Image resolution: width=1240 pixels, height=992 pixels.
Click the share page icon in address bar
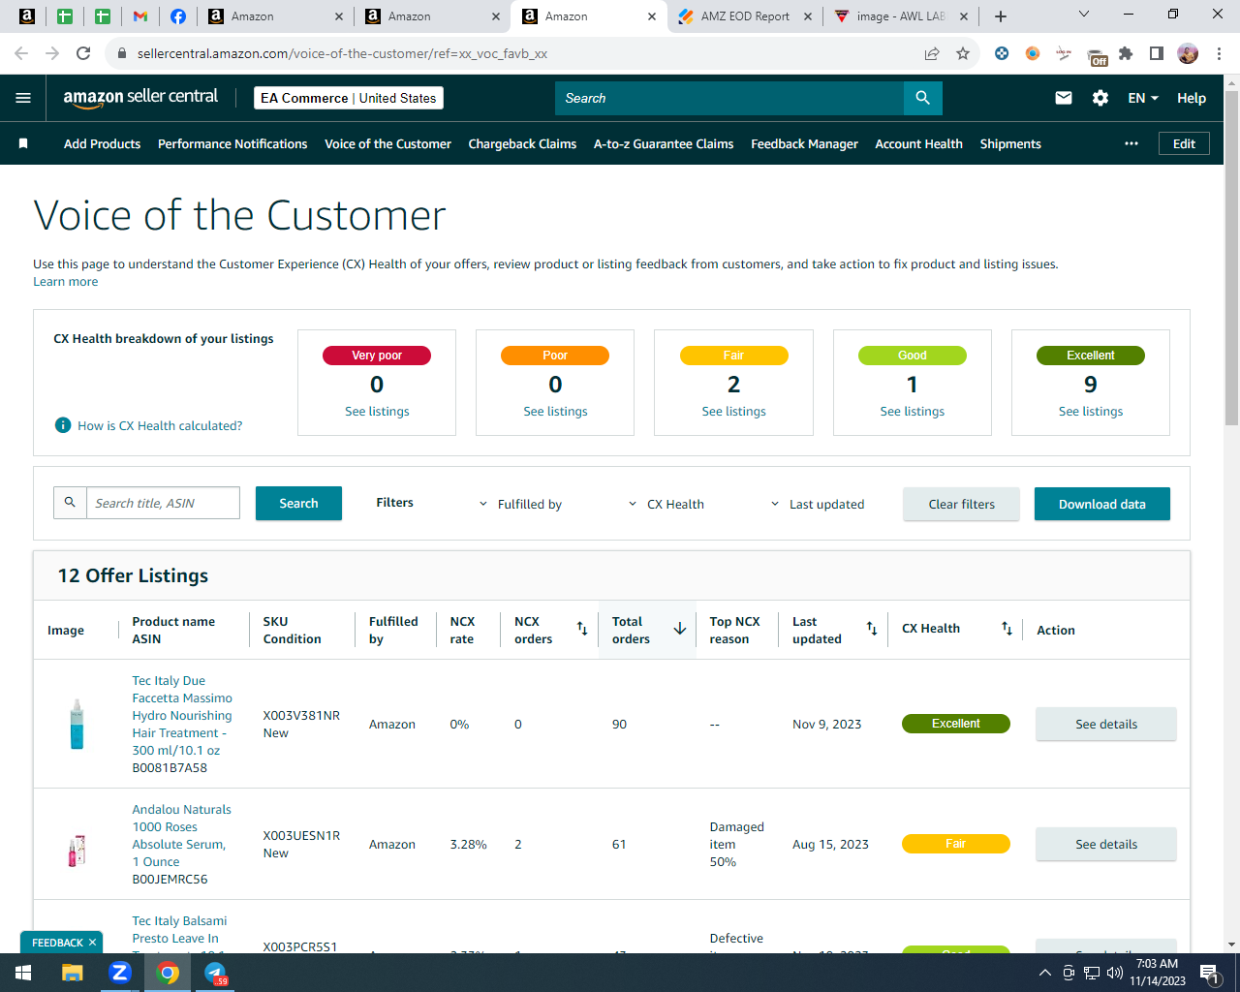pos(932,53)
